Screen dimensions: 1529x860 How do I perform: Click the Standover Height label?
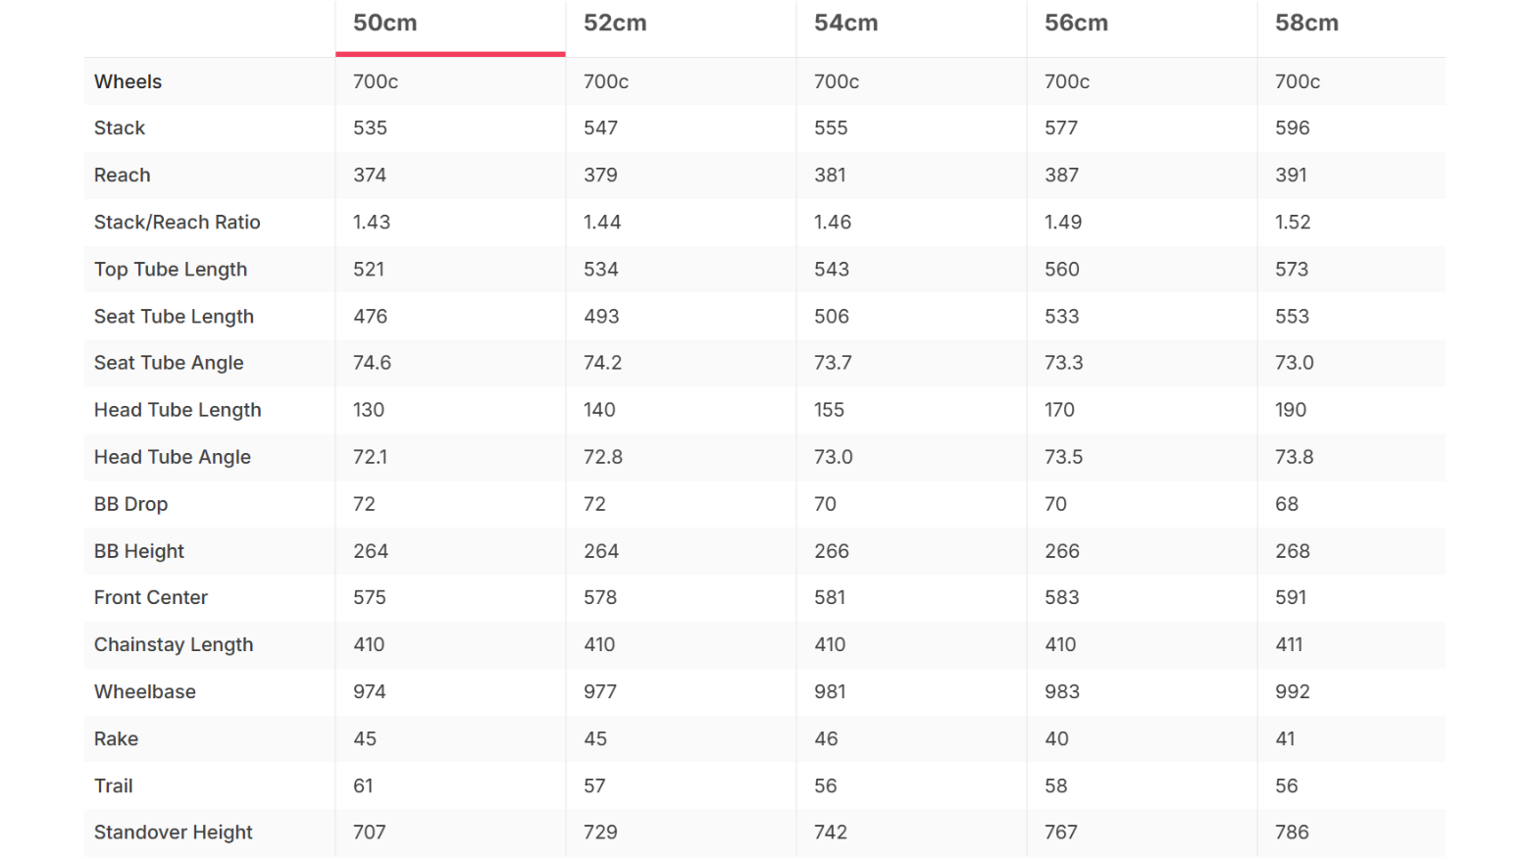tap(174, 833)
